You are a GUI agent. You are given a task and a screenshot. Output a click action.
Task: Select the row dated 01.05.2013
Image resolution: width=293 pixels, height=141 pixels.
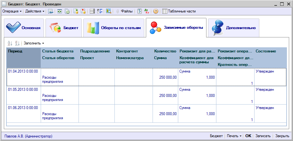(23, 90)
